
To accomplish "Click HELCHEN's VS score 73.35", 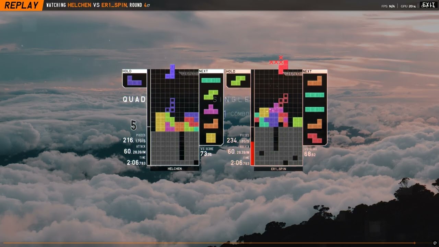I will (x=206, y=154).
